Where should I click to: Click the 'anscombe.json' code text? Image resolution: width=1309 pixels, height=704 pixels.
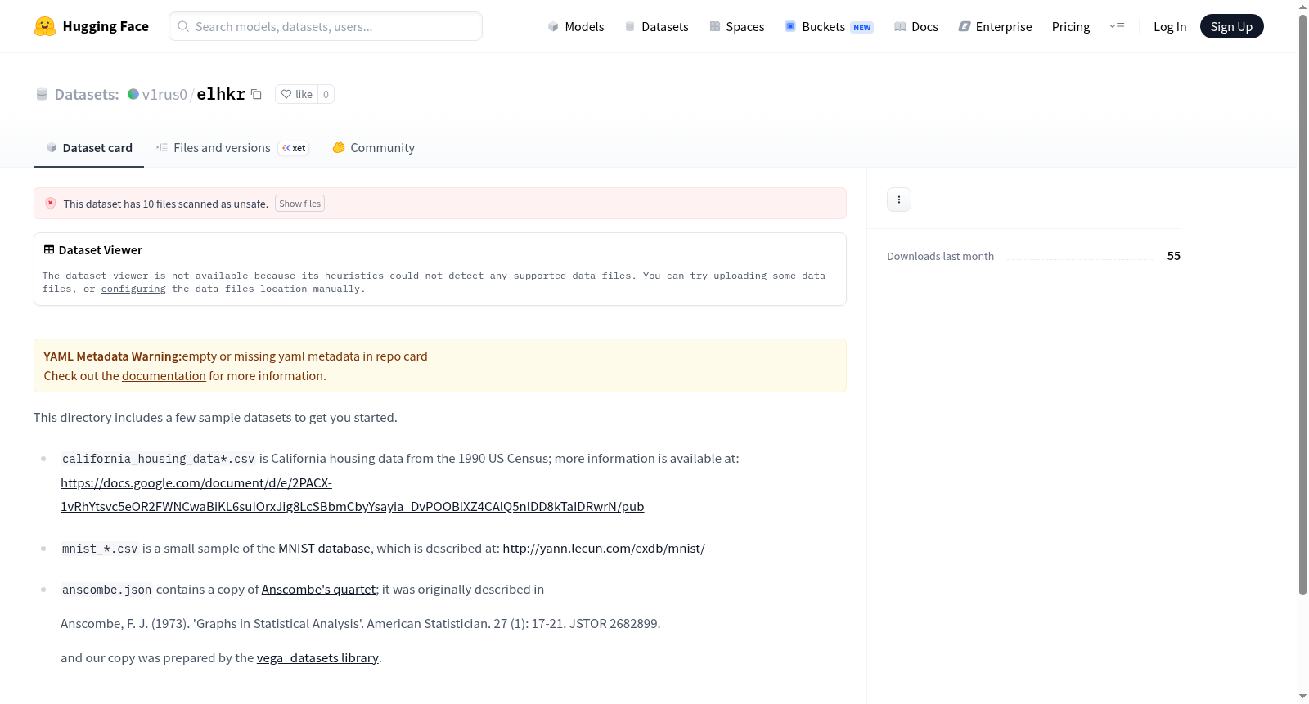(106, 590)
